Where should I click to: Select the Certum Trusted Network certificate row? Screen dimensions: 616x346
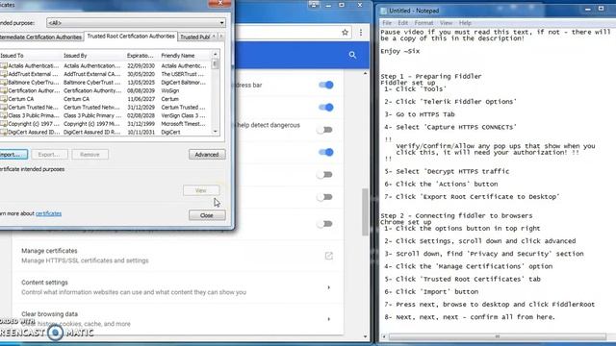tap(105, 107)
